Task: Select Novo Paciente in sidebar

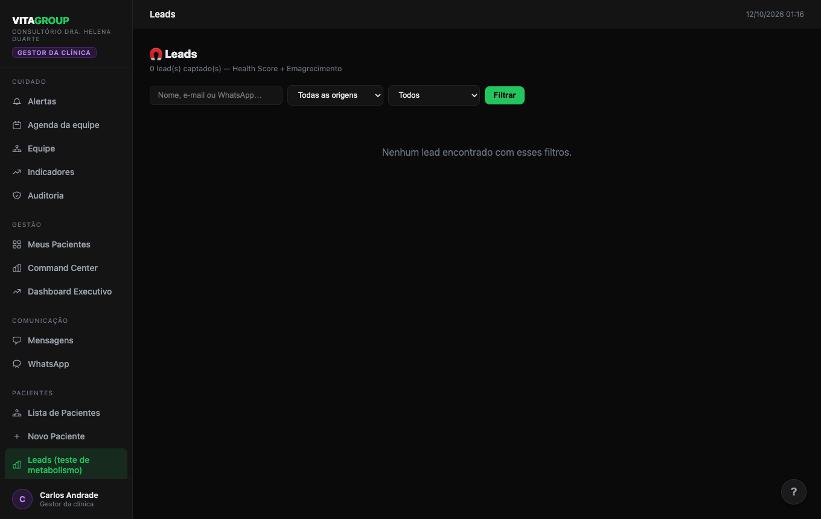Action: click(x=66, y=436)
